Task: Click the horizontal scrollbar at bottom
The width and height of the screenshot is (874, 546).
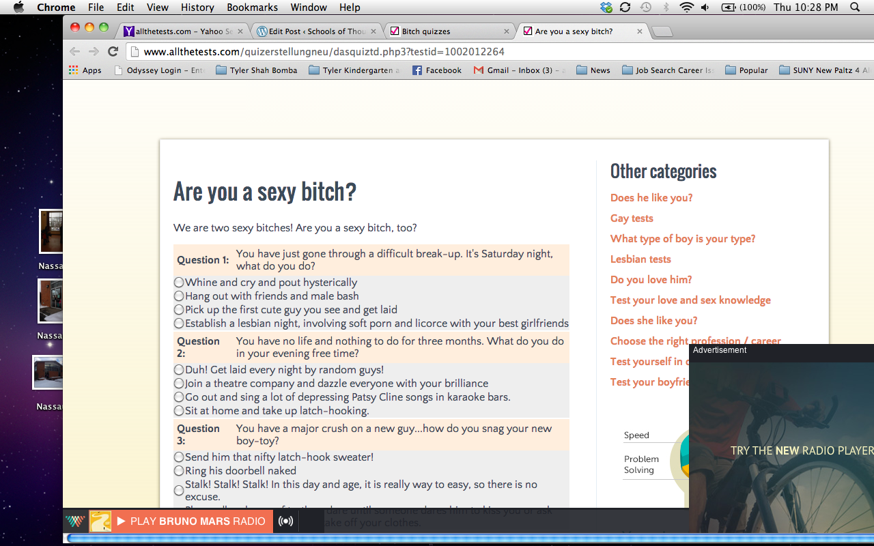Action: (x=437, y=538)
